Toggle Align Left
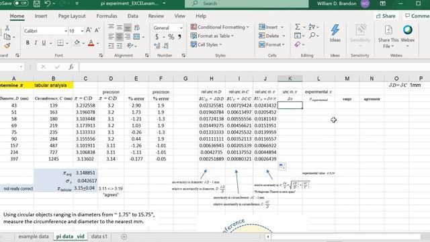430x242 pixels. pyautogui.click(x=111, y=36)
